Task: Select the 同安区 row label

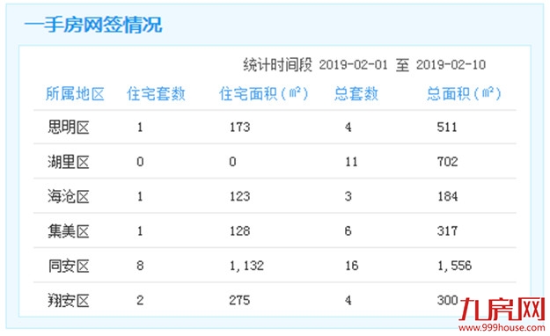Action: click(x=69, y=266)
